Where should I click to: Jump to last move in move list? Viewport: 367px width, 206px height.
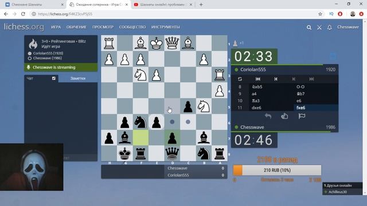311,79
